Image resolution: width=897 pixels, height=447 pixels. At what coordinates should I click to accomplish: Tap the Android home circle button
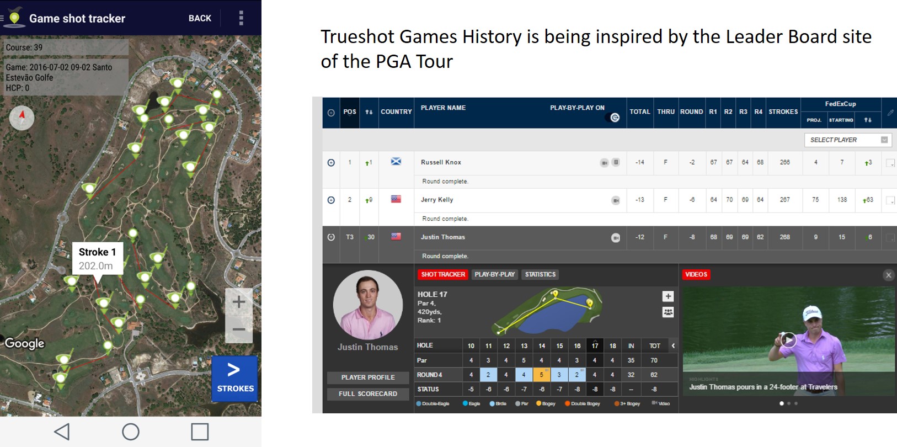coord(131,432)
